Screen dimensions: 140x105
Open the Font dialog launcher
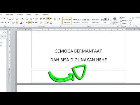tap(23, 26)
